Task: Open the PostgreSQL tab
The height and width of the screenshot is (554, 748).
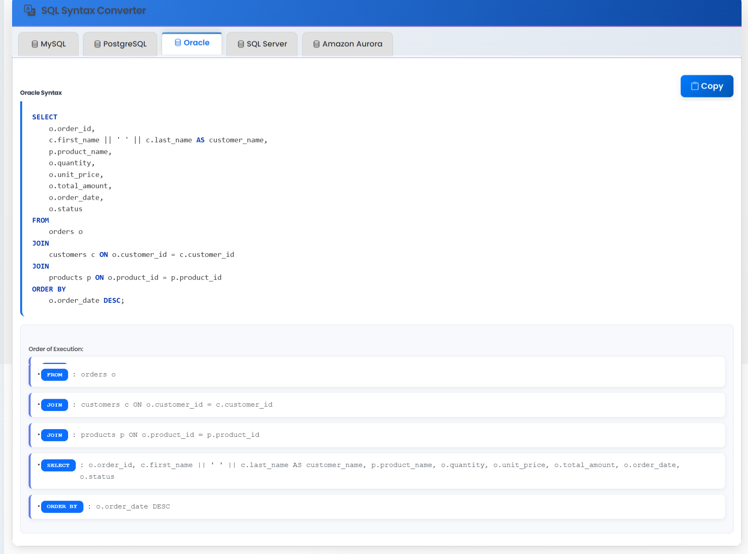Action: point(120,44)
